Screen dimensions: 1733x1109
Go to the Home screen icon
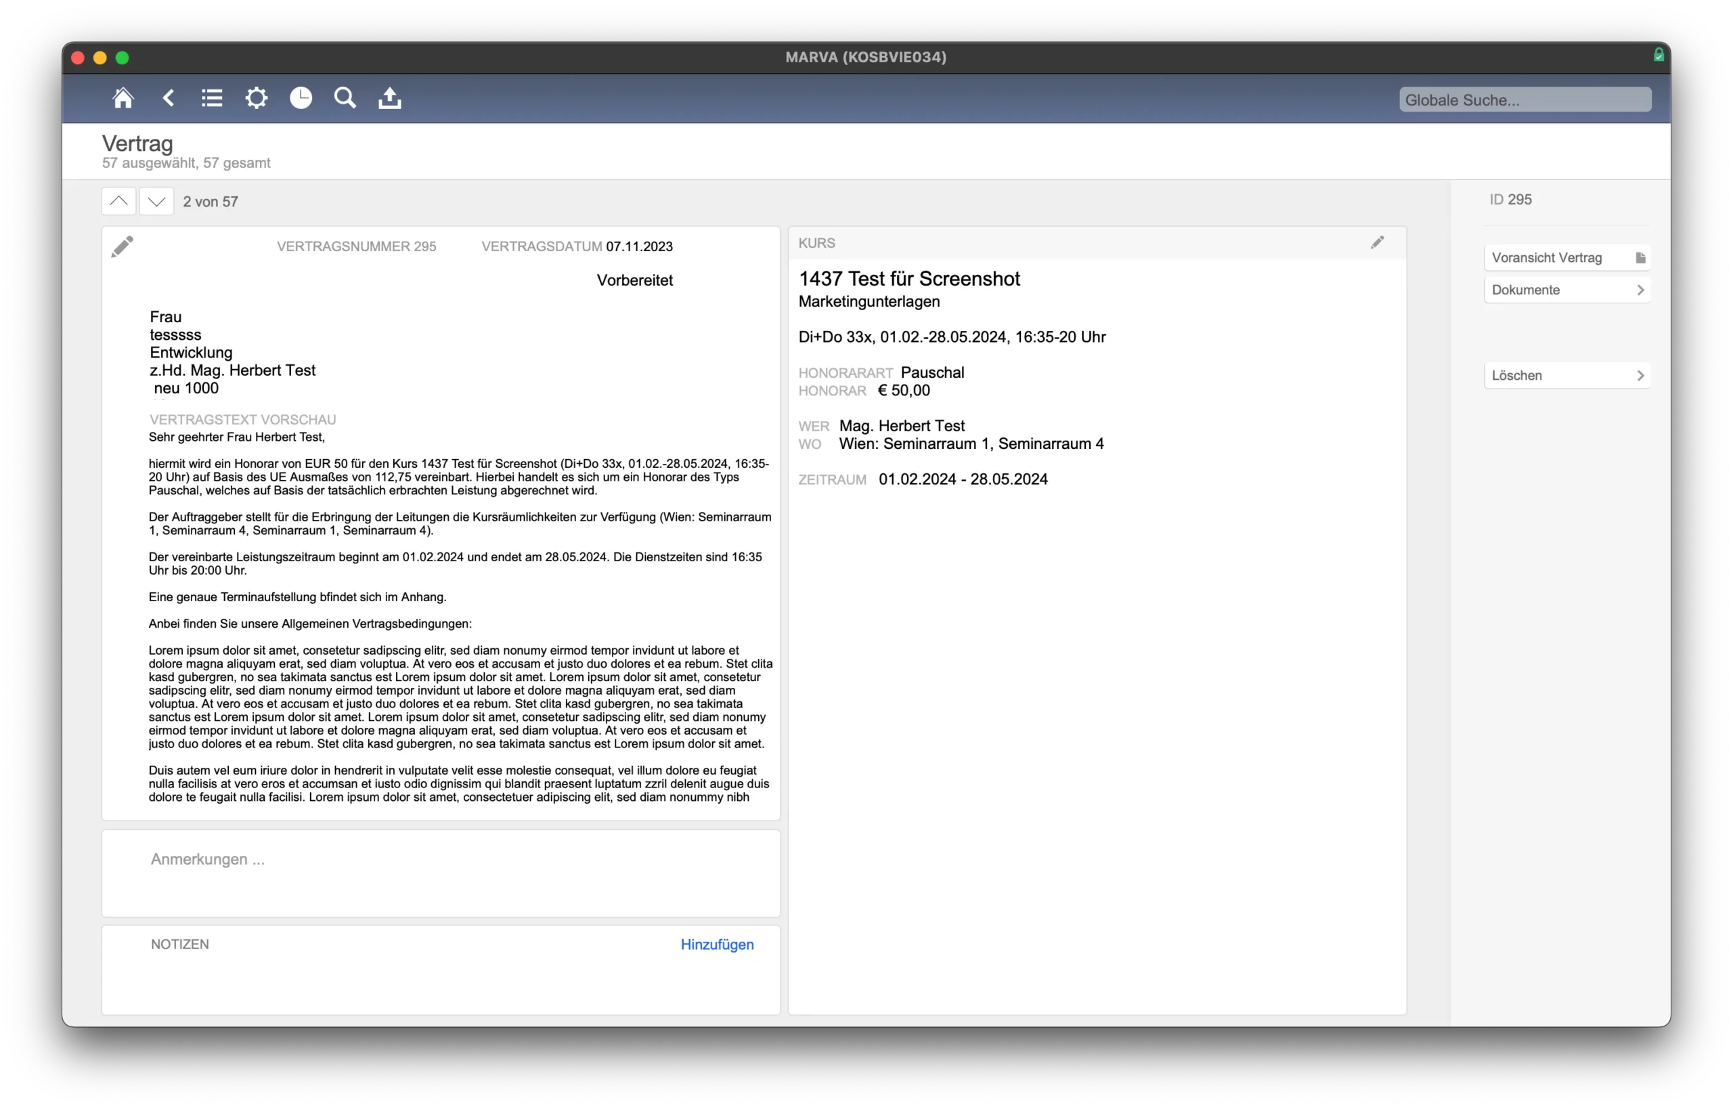point(123,98)
